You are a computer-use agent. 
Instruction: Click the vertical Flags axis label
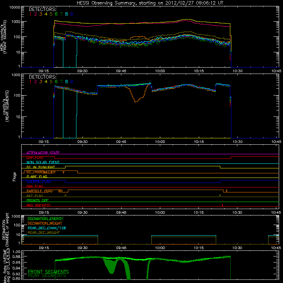14,177
